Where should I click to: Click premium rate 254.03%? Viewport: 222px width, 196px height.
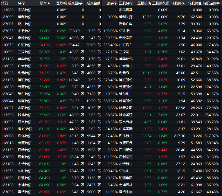(212, 115)
